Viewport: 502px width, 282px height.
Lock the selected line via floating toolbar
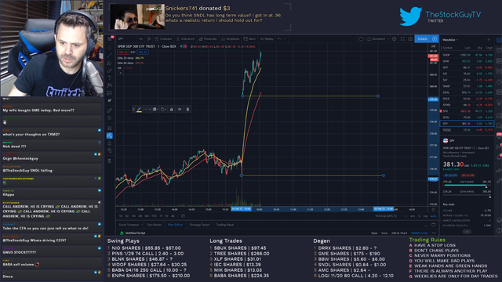171,110
